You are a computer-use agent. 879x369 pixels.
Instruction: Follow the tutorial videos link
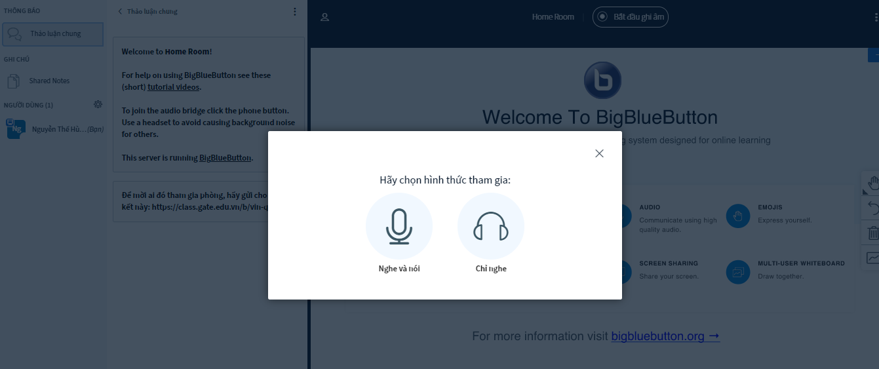(174, 87)
